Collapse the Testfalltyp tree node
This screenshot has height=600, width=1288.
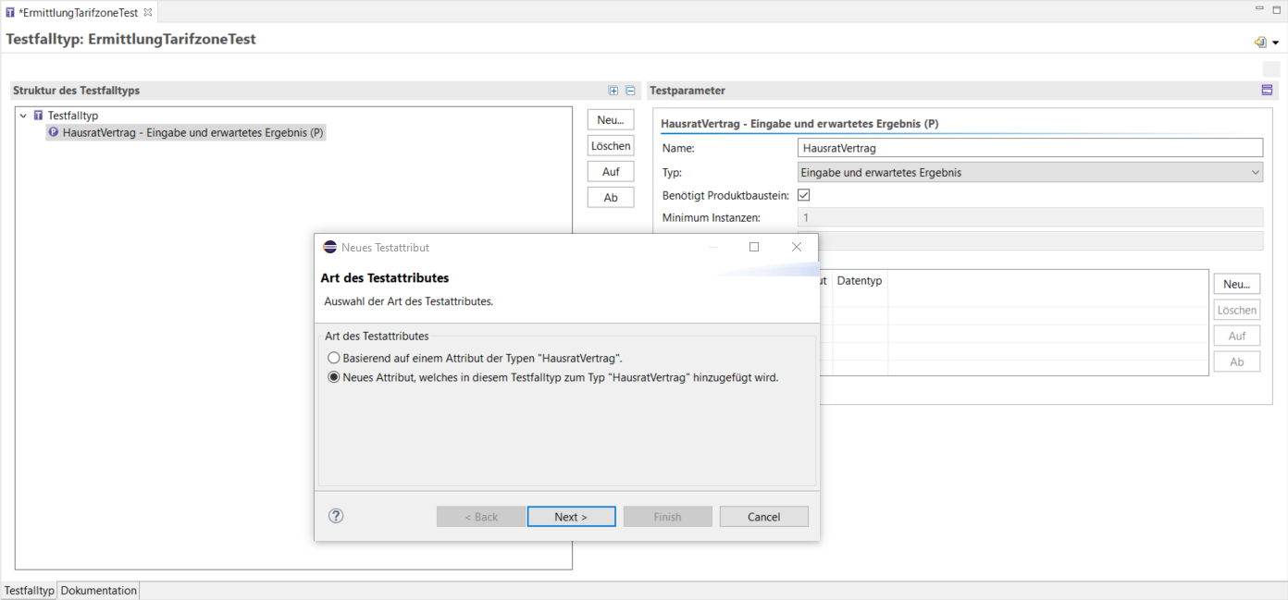[23, 116]
